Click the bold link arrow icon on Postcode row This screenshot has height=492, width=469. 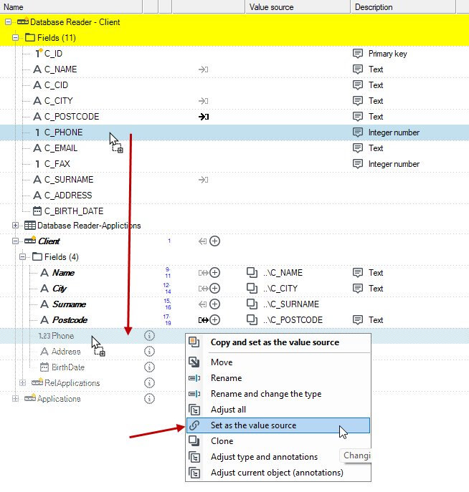pos(204,320)
